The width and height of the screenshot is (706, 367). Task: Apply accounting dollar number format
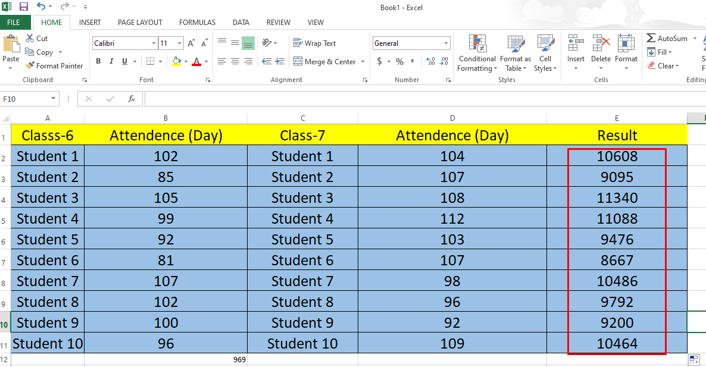(x=380, y=61)
